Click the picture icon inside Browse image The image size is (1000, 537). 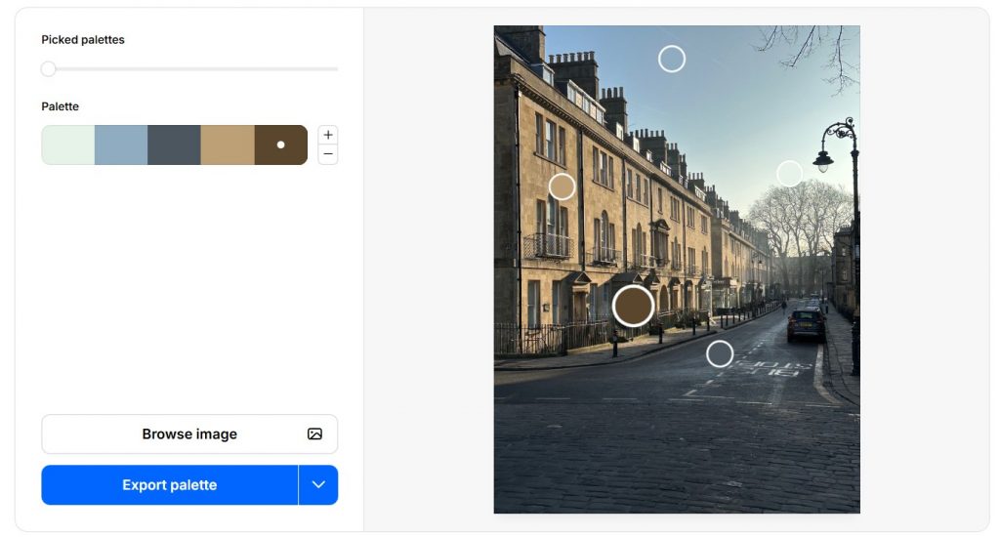coord(314,434)
